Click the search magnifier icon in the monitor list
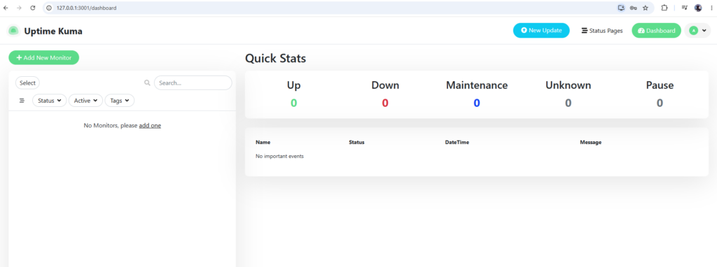 coord(147,83)
